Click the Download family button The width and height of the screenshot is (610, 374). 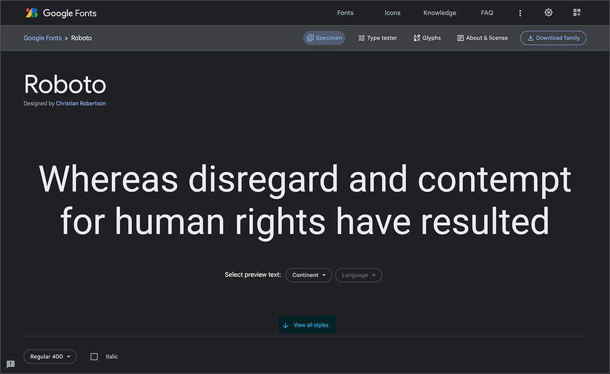[x=553, y=38]
